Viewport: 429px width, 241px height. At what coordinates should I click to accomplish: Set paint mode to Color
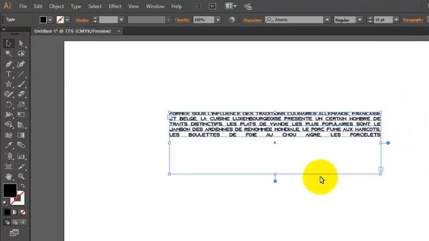(x=7, y=212)
